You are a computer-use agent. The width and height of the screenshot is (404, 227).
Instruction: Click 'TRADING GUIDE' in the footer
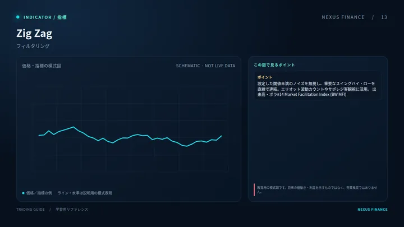click(30, 210)
